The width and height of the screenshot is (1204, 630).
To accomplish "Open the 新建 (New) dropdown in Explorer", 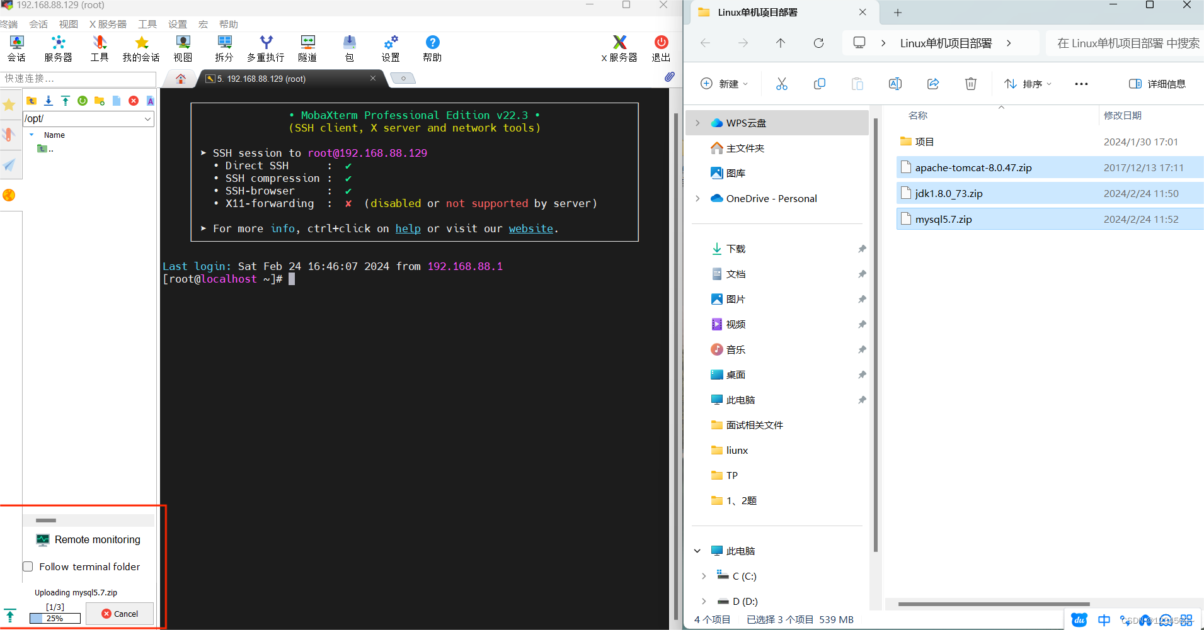I will click(725, 84).
